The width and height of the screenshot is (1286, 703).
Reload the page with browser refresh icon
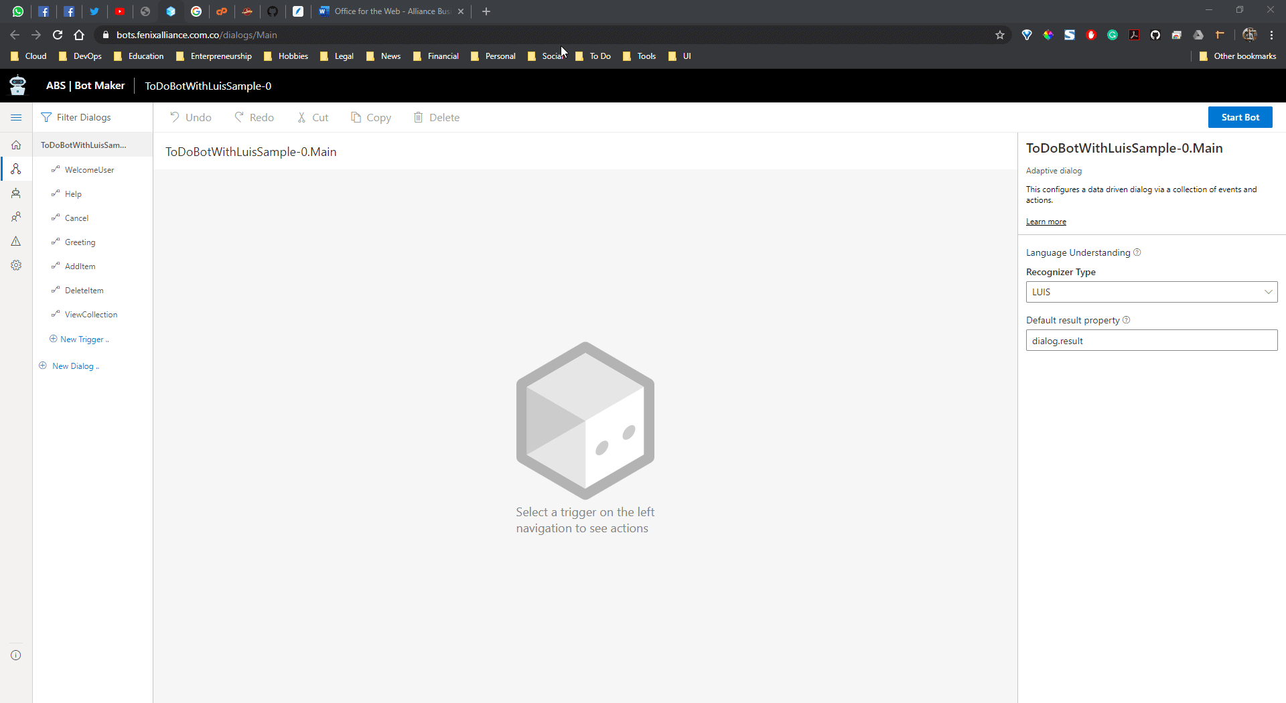[58, 35]
